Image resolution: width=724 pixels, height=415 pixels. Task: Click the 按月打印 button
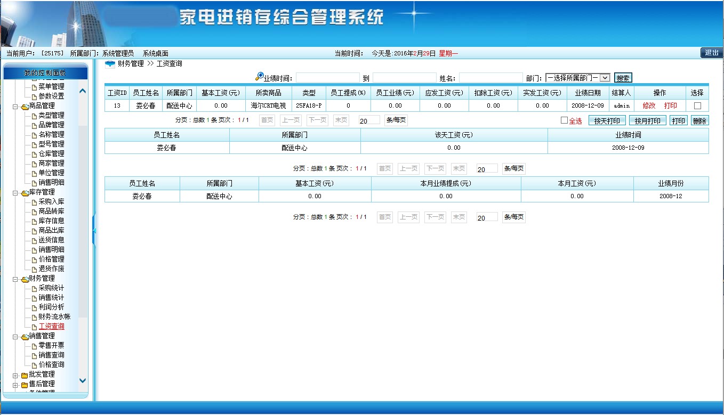click(x=647, y=121)
